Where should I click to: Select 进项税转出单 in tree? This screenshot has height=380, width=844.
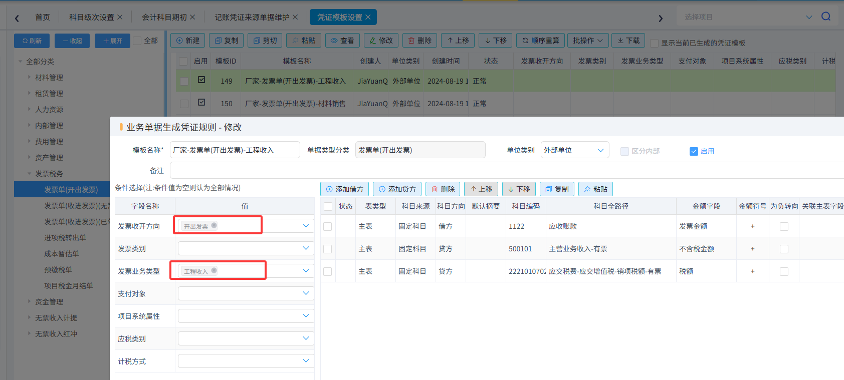(x=65, y=237)
